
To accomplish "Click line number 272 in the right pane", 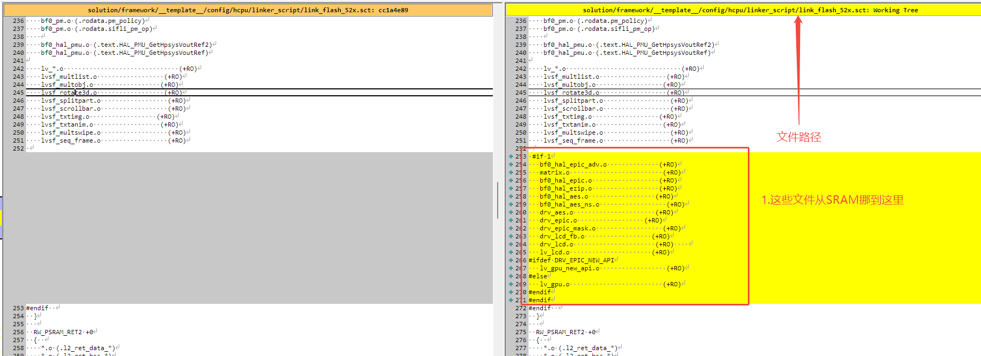I will point(521,308).
